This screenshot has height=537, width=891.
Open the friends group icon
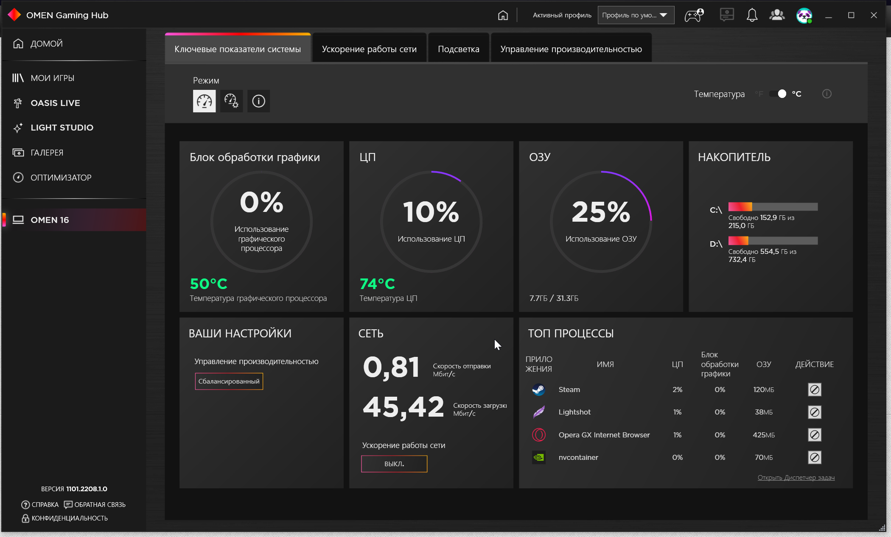tap(777, 15)
